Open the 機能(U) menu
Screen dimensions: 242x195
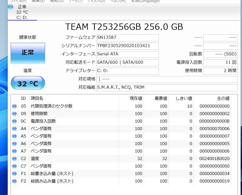pos(54,1)
